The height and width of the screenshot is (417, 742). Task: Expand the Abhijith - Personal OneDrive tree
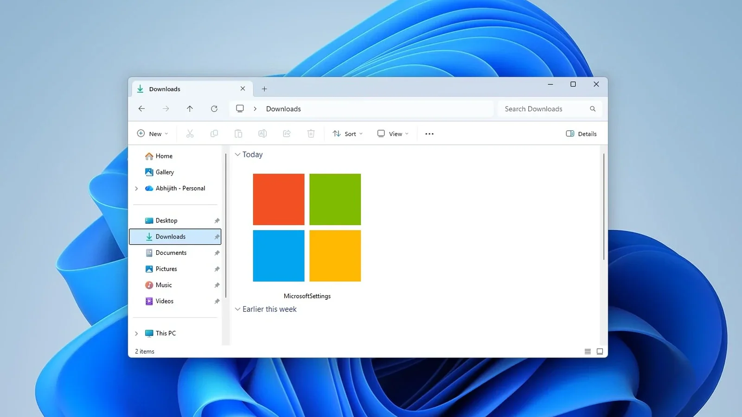[136, 188]
